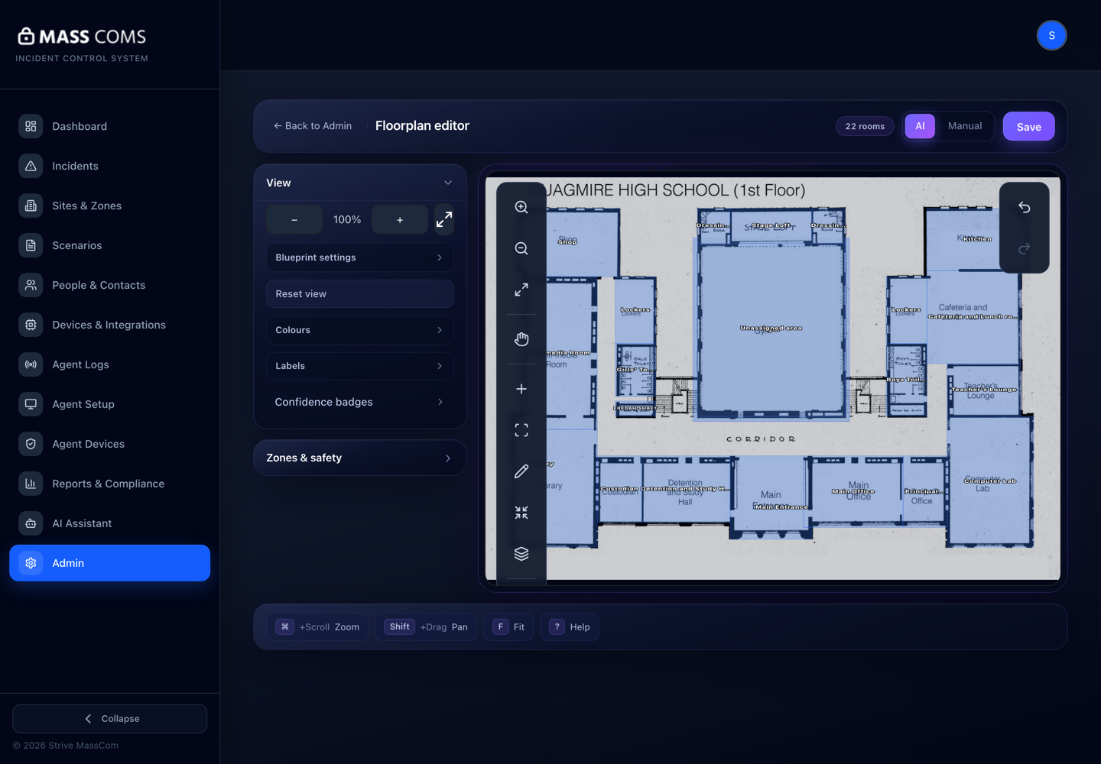Click the Help shortcut chip

coord(570,627)
